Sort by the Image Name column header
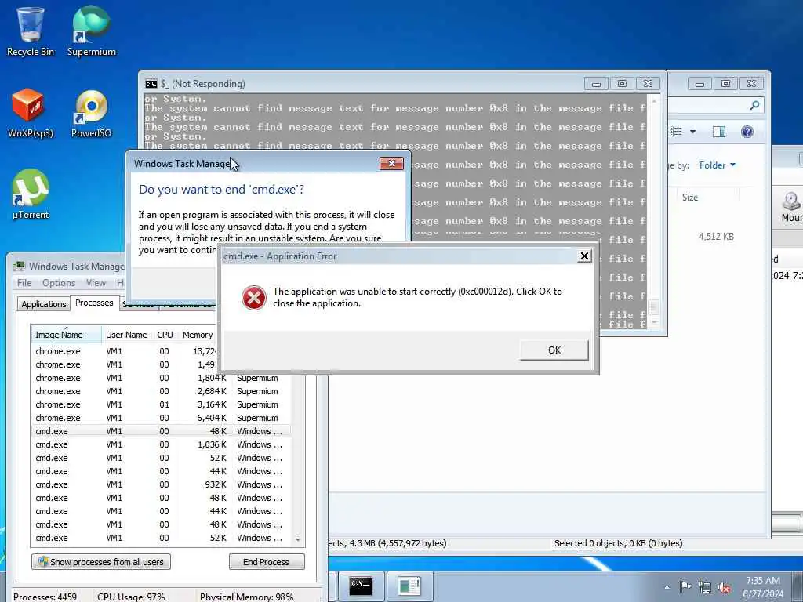Viewport: 803px width, 602px height. pyautogui.click(x=66, y=334)
